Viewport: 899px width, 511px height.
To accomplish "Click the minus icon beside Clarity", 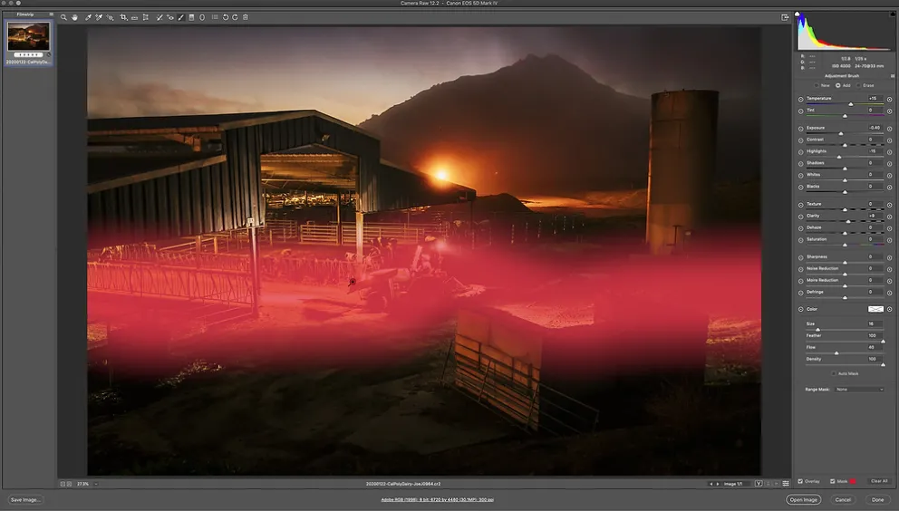I will [x=801, y=217].
